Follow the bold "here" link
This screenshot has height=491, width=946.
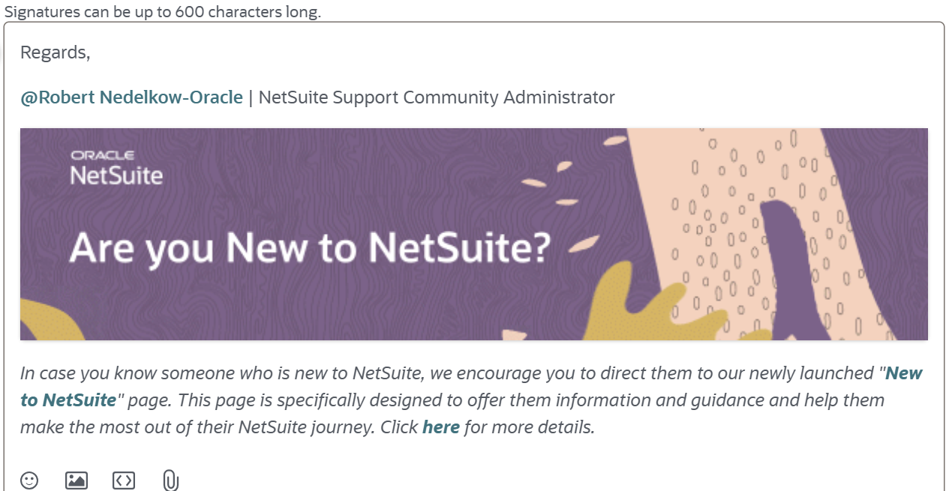[441, 427]
